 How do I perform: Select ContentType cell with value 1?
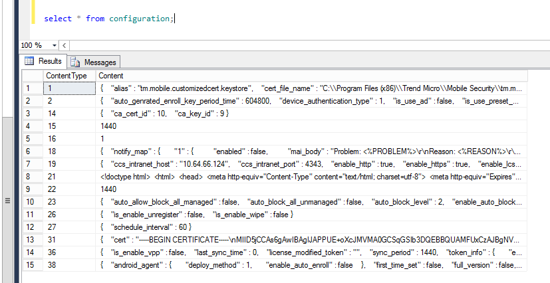[69, 88]
